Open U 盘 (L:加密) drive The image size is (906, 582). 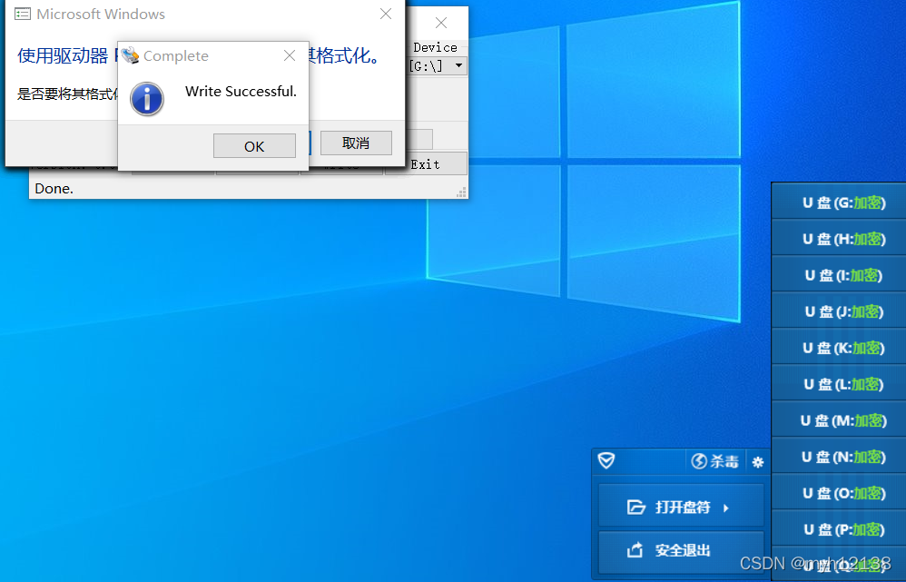[x=839, y=384]
